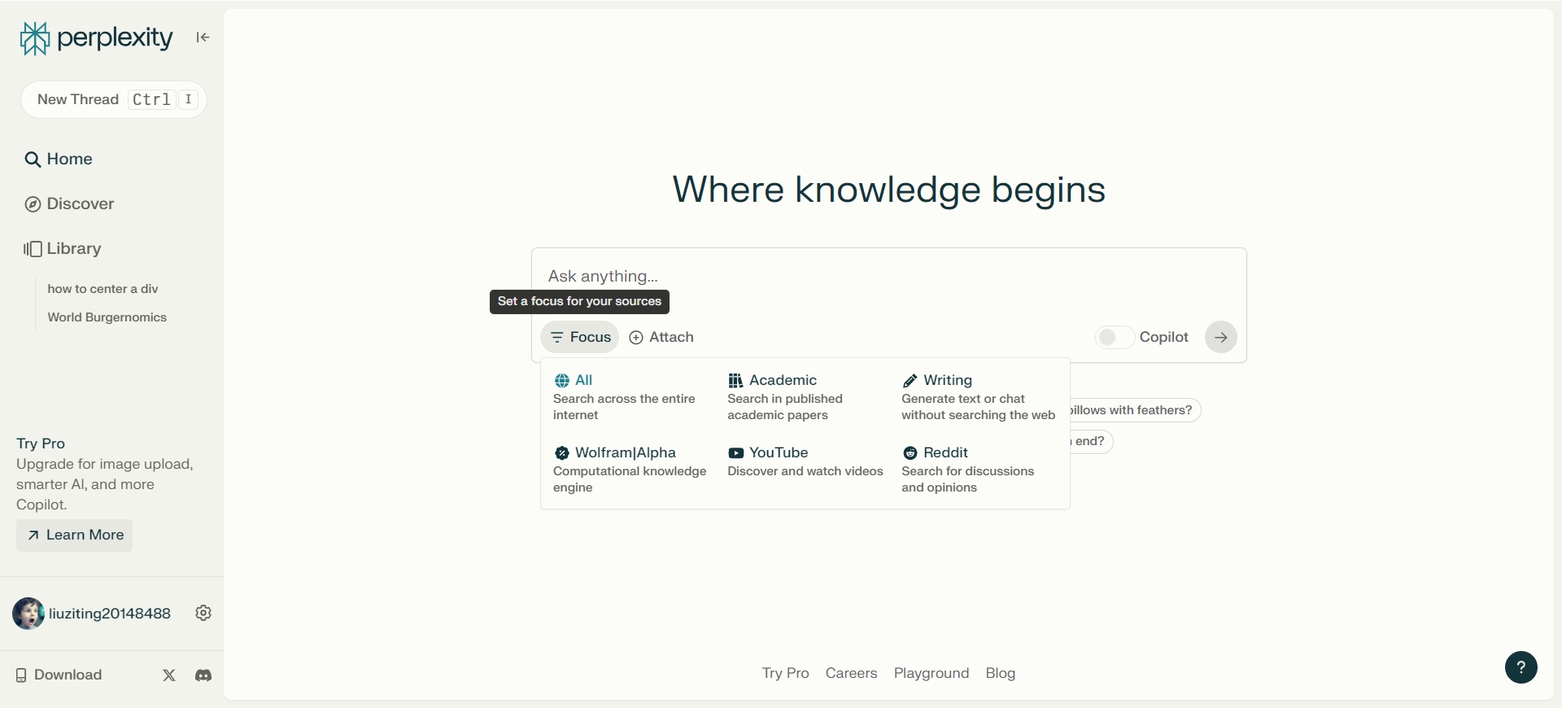The image size is (1562, 708).
Task: Click the Home search magnifier icon
Action: [33, 160]
